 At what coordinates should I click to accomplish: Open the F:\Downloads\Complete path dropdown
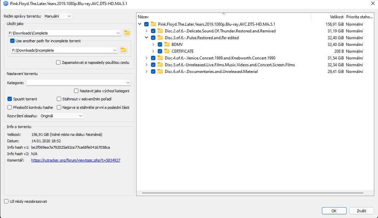coord(118,33)
